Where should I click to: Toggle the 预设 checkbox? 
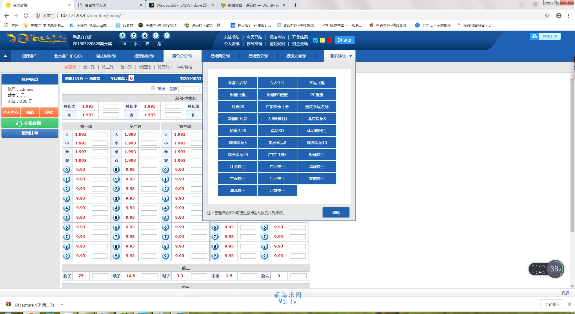point(153,88)
